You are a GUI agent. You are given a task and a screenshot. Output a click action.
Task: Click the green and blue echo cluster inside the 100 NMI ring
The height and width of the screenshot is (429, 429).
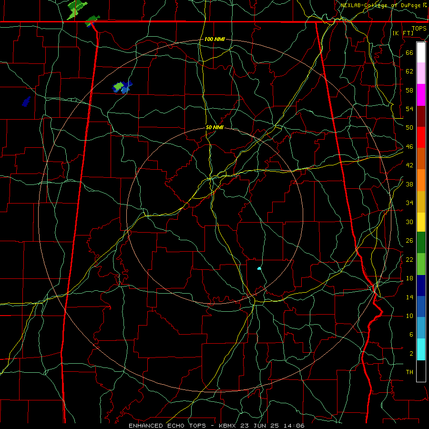[123, 87]
